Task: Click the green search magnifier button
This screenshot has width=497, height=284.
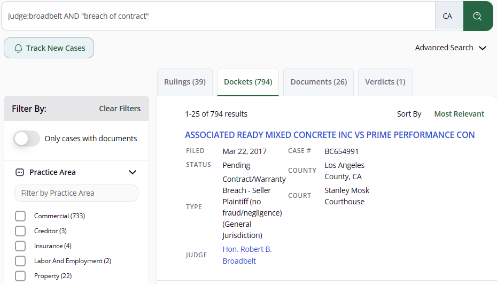Action: pos(478,16)
